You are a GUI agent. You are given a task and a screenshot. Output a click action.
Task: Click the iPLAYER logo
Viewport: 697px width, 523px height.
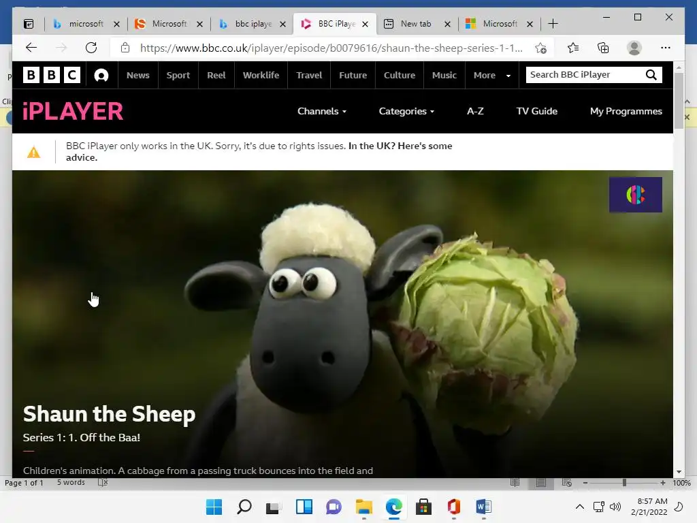pos(73,111)
